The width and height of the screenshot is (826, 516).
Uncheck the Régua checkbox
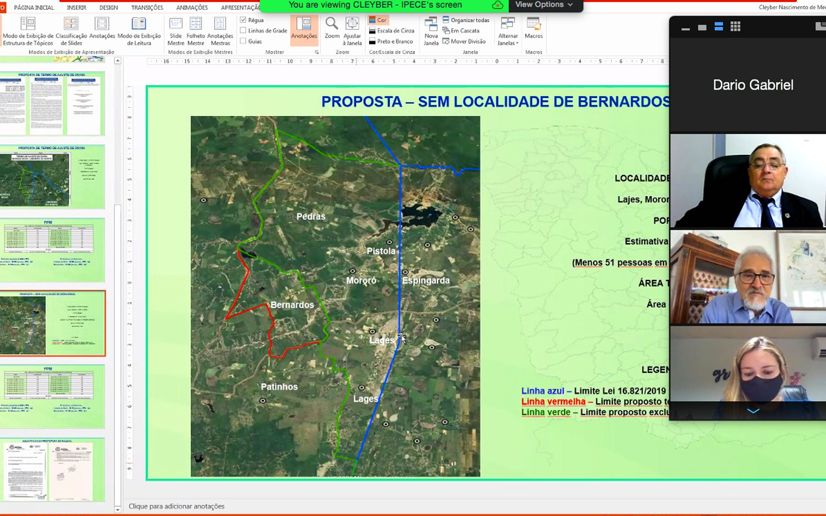[x=243, y=20]
